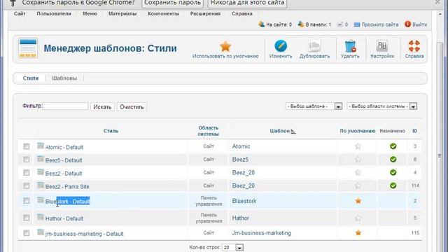This screenshot has width=448, height=252.
Task: Open the rows count dropdown showing 20
Action: tap(233, 247)
